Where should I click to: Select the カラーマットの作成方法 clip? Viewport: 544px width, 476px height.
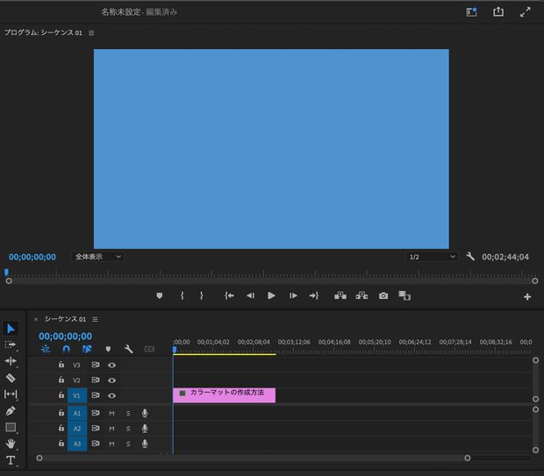[x=225, y=394]
